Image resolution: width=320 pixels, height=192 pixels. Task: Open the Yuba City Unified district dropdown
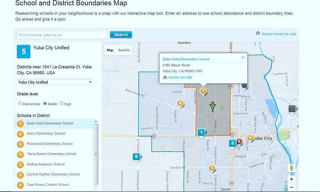coord(55,82)
